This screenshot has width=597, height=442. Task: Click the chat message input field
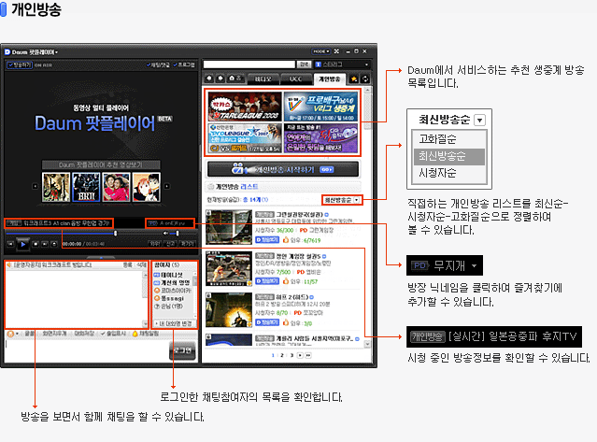(x=87, y=349)
